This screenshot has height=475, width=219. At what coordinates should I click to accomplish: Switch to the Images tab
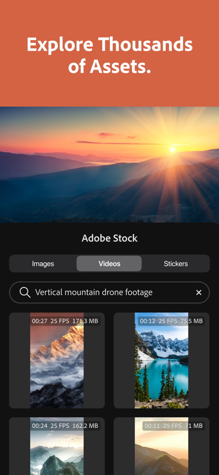(x=43, y=263)
